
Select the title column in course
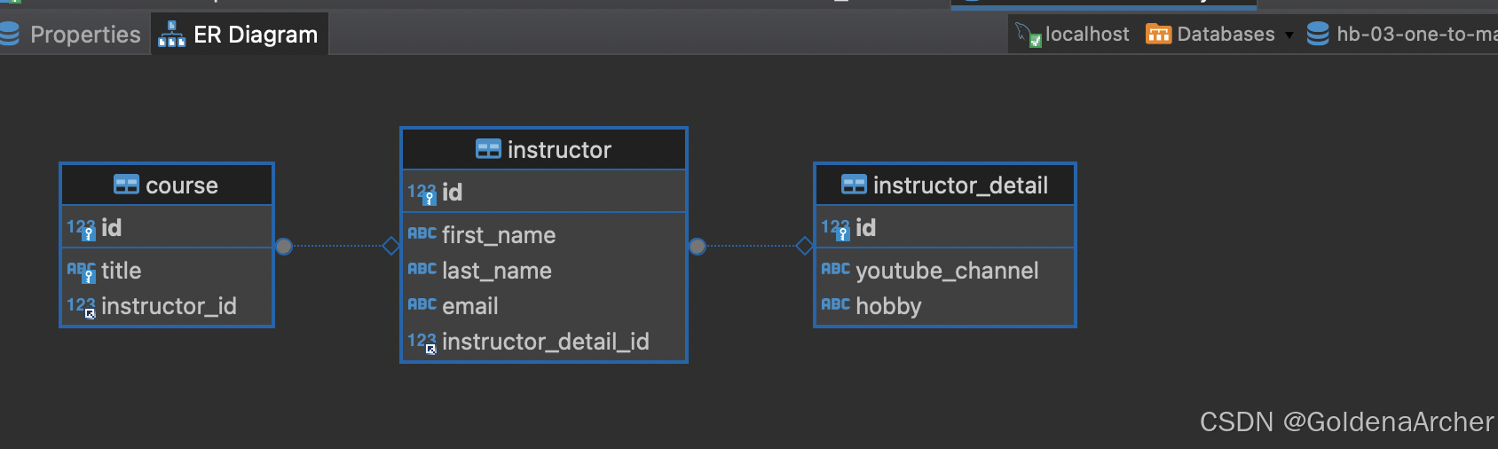coord(167,270)
